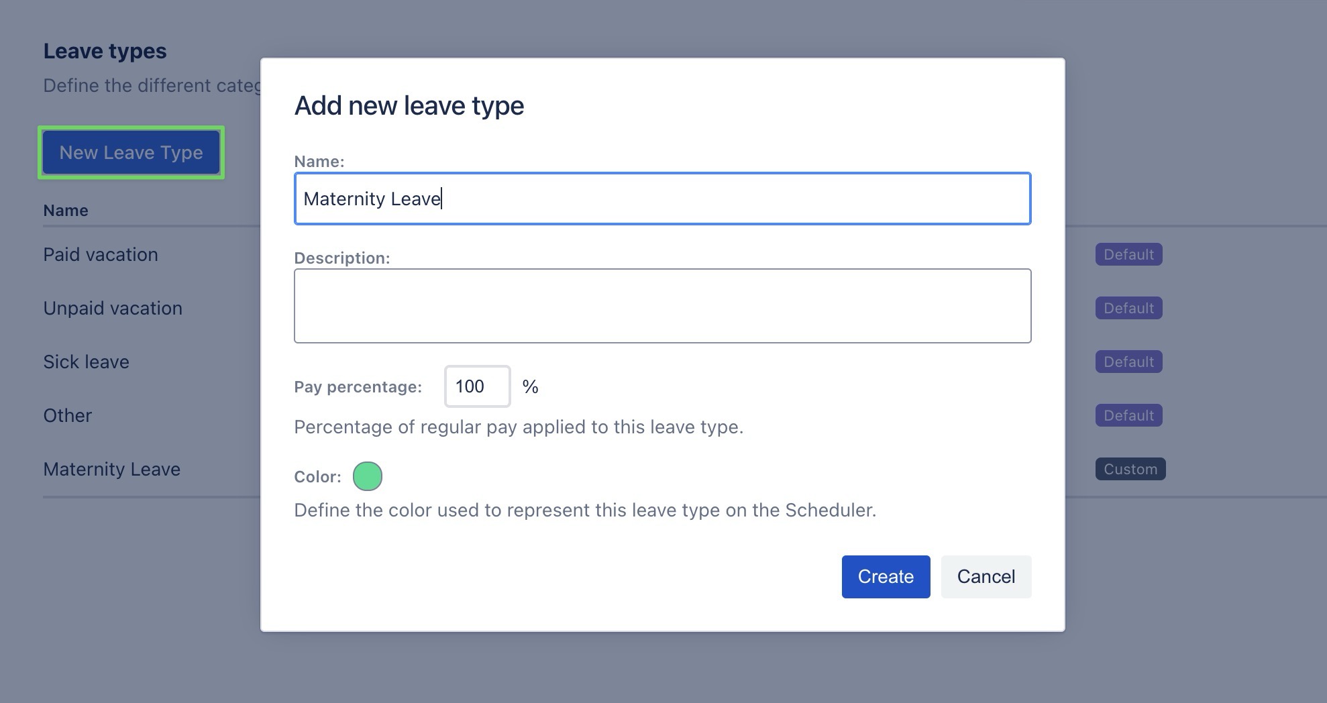Screen dimensions: 1327x703
Task: Select Paid vacation in the leave list
Action: tap(101, 255)
